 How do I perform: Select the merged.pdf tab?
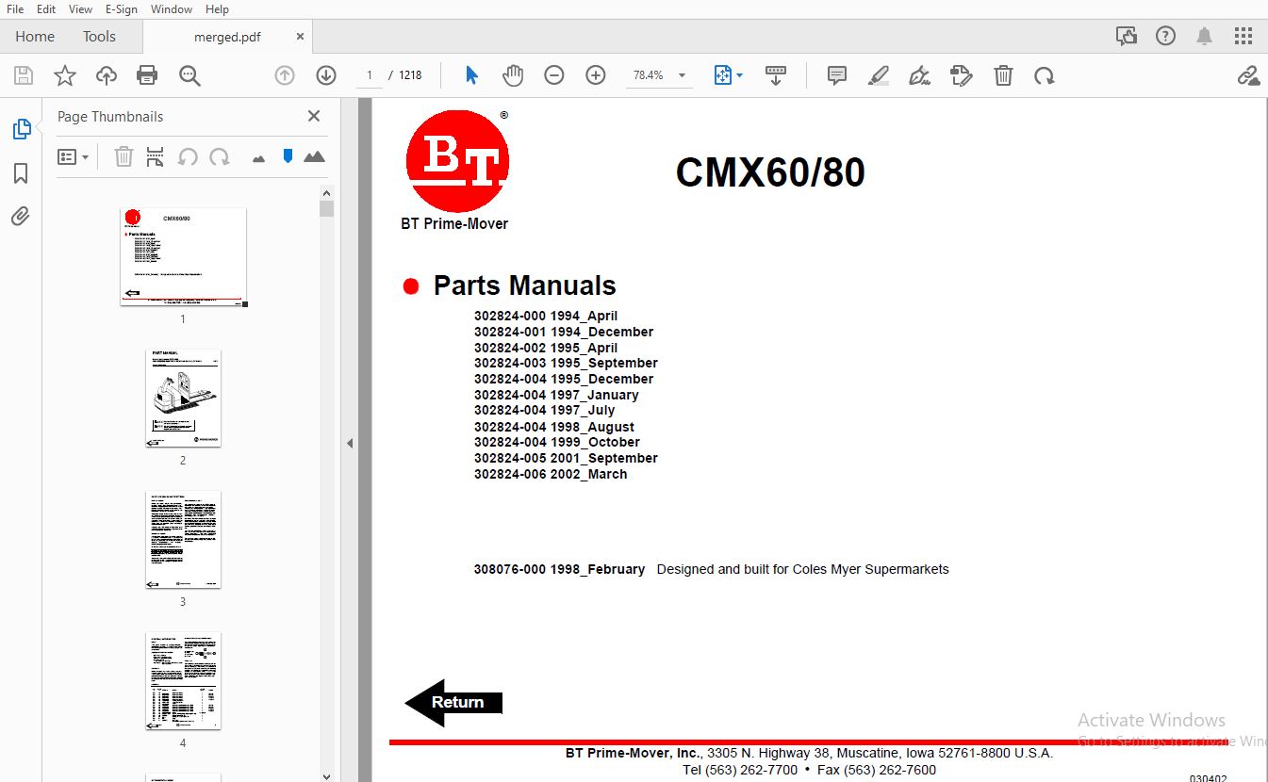pos(227,37)
